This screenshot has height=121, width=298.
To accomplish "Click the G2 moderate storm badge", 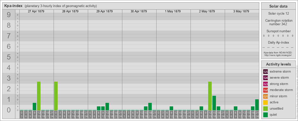I will pos(266,90).
